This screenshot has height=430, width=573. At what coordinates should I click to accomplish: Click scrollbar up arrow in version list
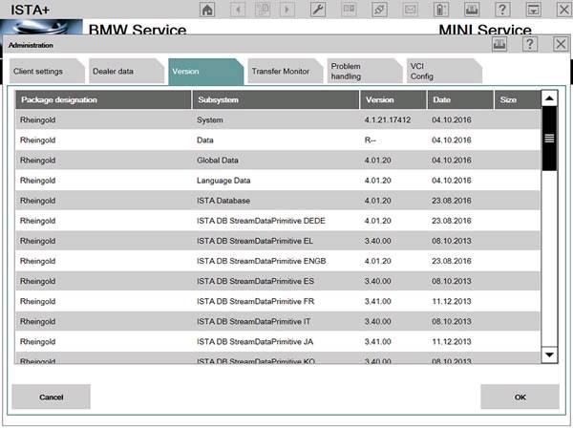(x=549, y=98)
